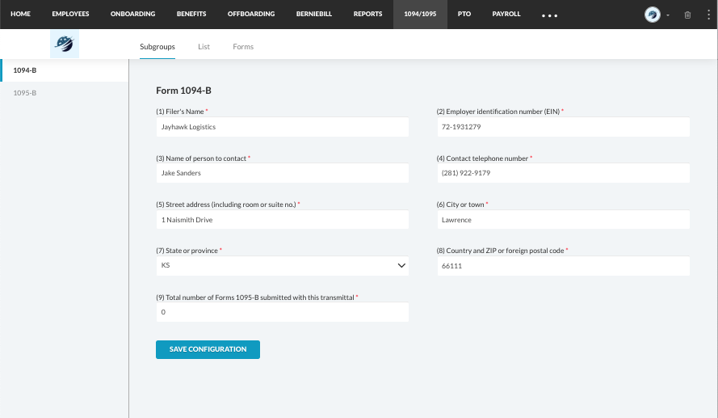Select the Subgroups tab
Viewport: 718px width, 418px height.
157,47
